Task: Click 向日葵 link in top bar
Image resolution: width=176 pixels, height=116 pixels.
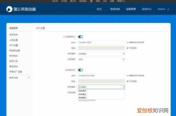Action: (x=64, y=1)
